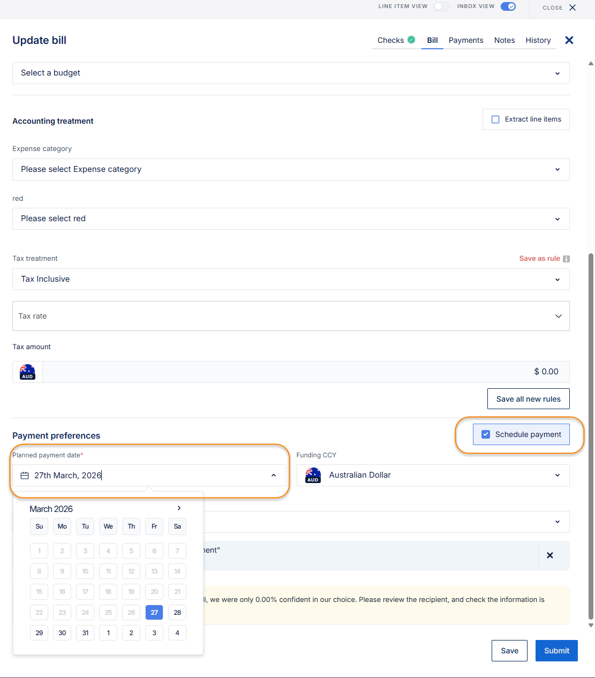Open the Select a budget dropdown
This screenshot has width=595, height=678.
coord(291,73)
